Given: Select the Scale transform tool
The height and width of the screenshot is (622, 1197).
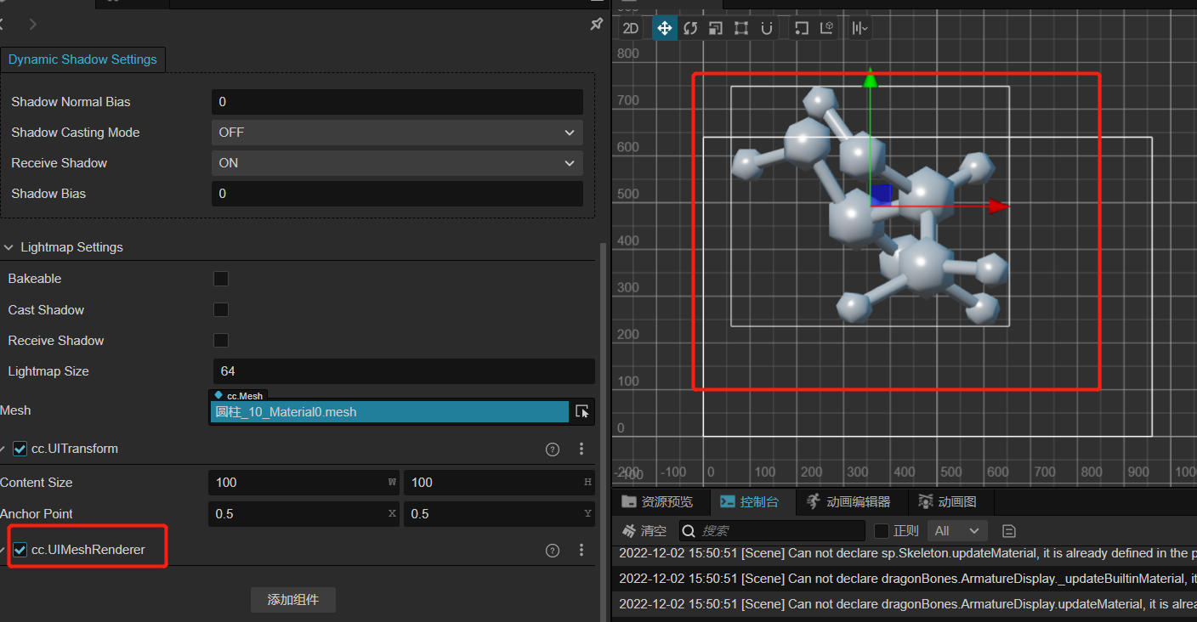Looking at the screenshot, I should [x=715, y=27].
